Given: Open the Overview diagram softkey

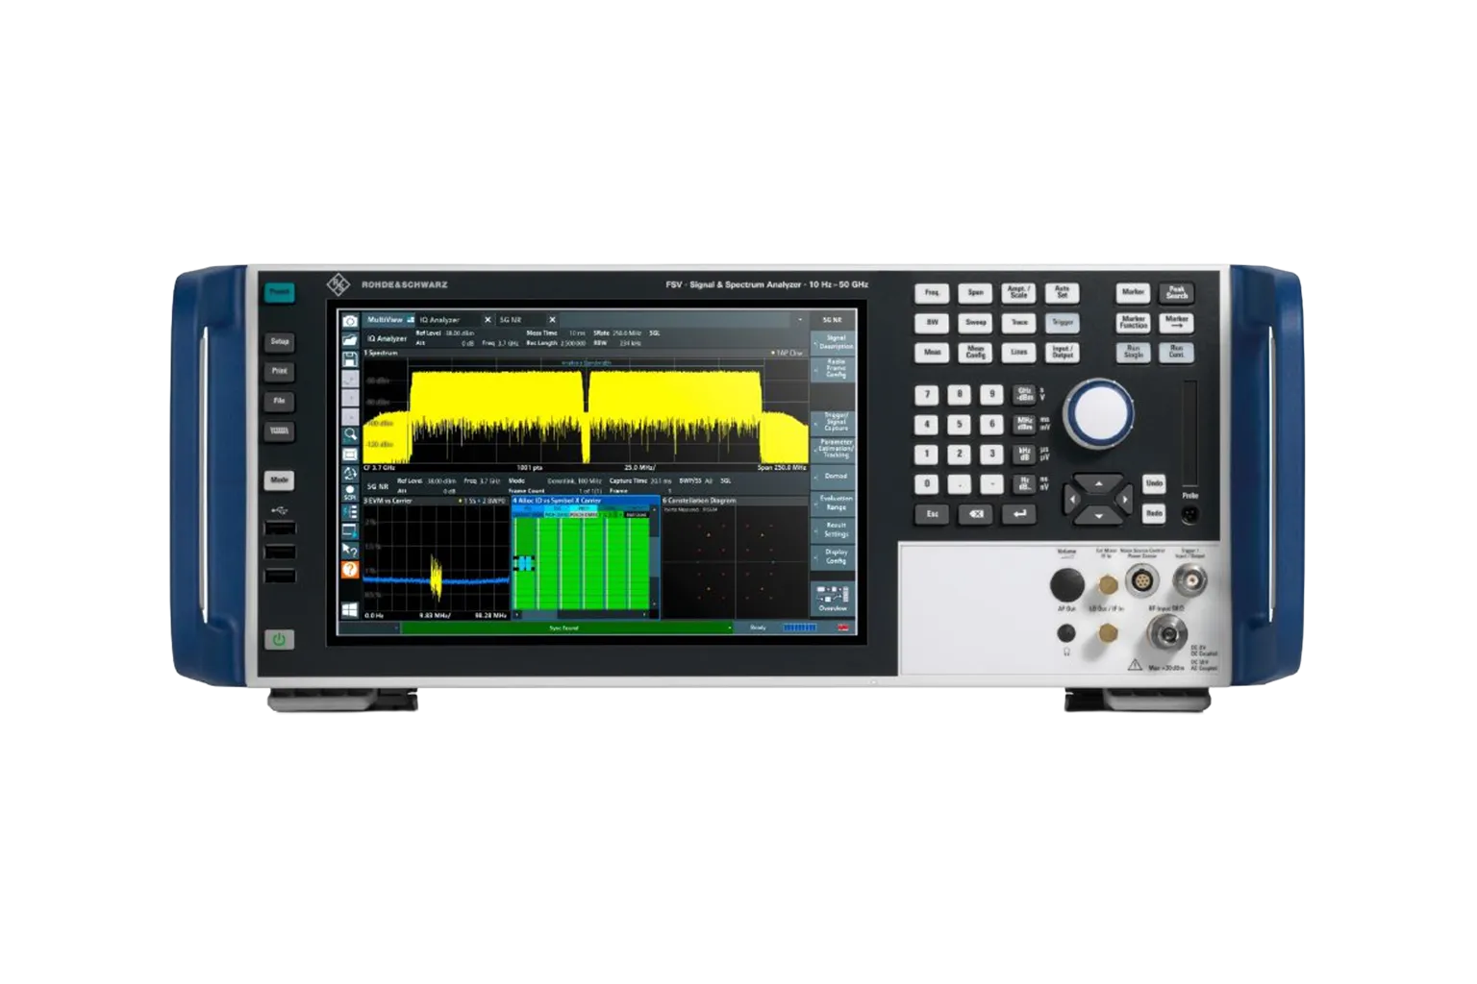Looking at the screenshot, I should coord(832,598).
